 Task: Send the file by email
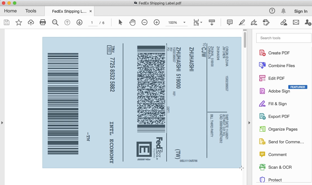[296, 22]
